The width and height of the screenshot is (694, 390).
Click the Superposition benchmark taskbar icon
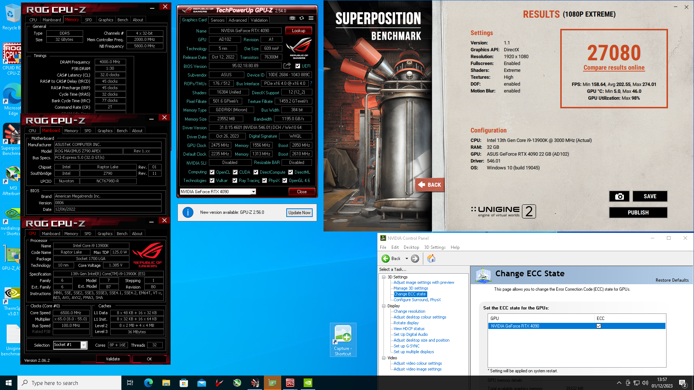point(255,383)
